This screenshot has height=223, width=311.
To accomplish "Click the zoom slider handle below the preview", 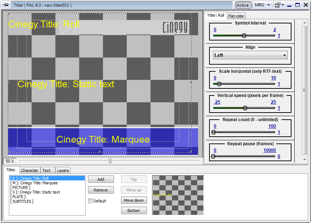I will click(x=110, y=161).
